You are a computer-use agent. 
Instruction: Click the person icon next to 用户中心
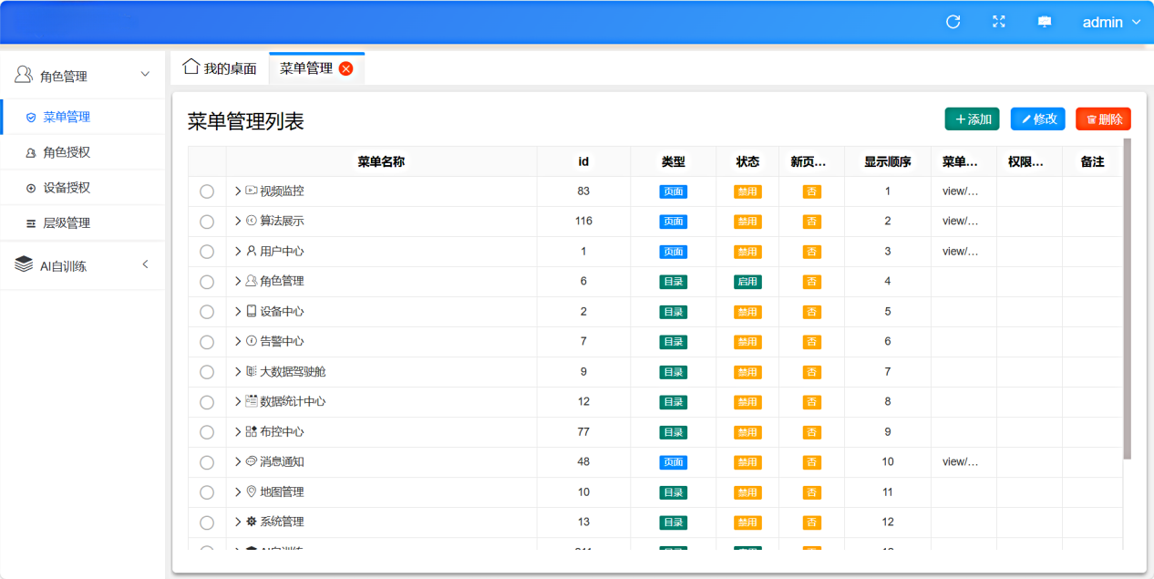pyautogui.click(x=252, y=251)
